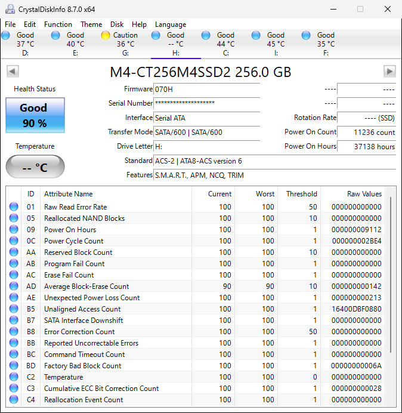Open the Edit menu
The height and width of the screenshot is (413, 402).
click(30, 24)
